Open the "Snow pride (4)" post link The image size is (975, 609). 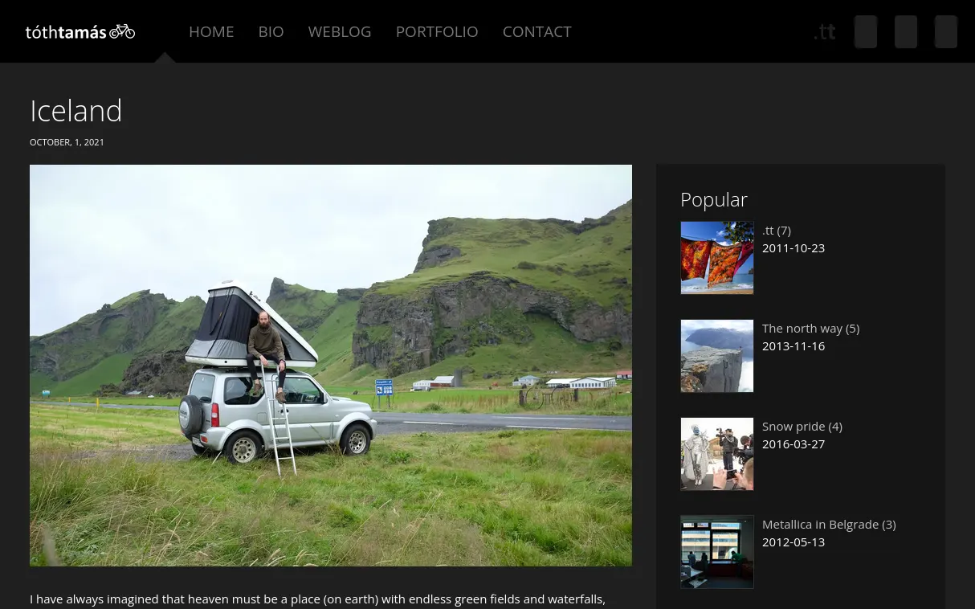[x=802, y=427]
